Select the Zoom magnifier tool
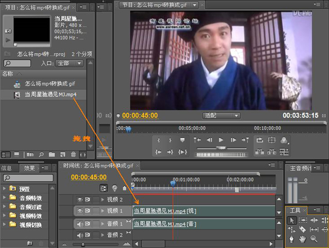This screenshot has height=248, width=329. pyautogui.click(x=314, y=239)
